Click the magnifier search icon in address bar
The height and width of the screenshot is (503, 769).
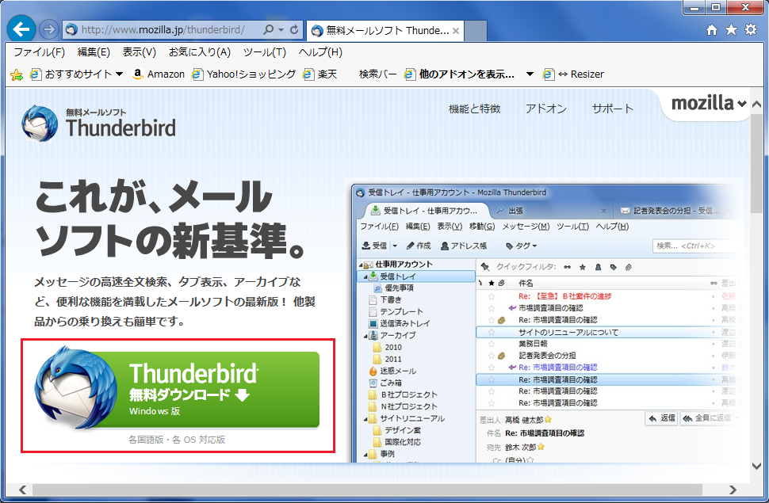click(x=268, y=29)
